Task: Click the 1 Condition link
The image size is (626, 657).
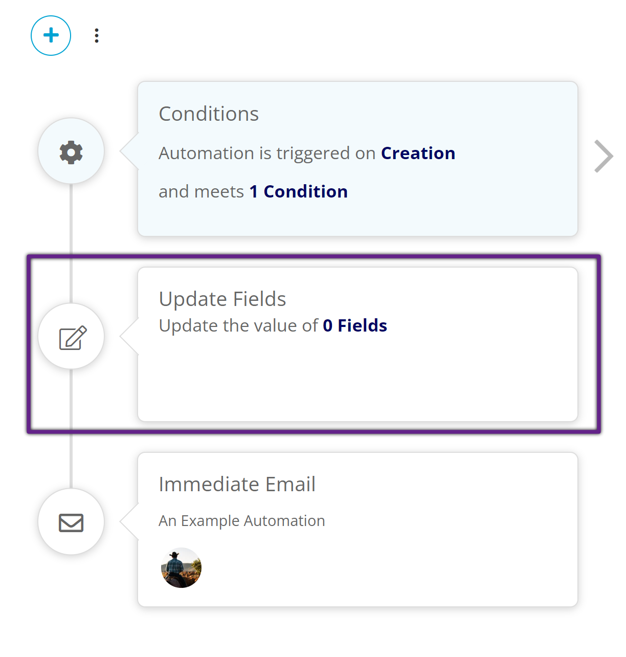Action: click(298, 191)
